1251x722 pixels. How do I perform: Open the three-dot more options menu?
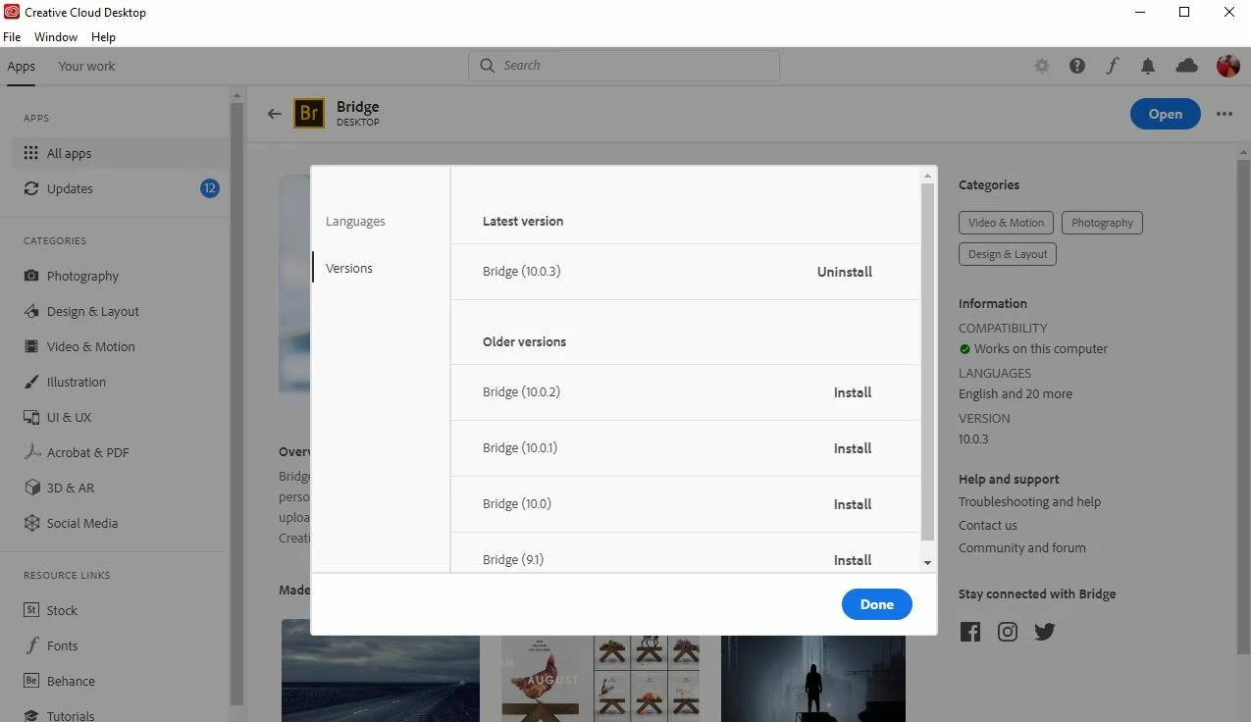coord(1225,114)
